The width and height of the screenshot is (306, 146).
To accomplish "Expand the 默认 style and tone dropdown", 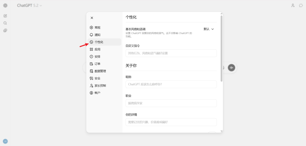I will tap(209, 29).
